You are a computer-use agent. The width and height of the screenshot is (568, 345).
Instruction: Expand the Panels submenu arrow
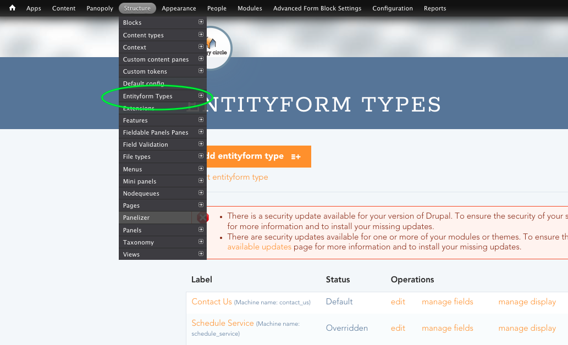point(201,230)
